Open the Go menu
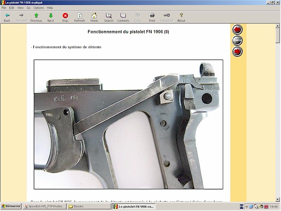This screenshot has width=281, height=211. (x=29, y=8)
